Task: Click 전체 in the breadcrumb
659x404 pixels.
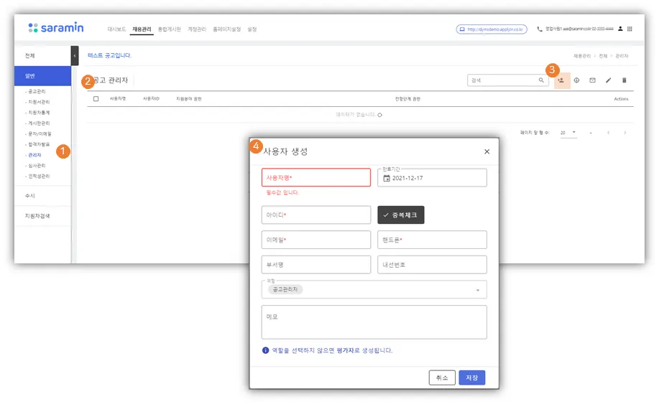Action: pyautogui.click(x=603, y=56)
